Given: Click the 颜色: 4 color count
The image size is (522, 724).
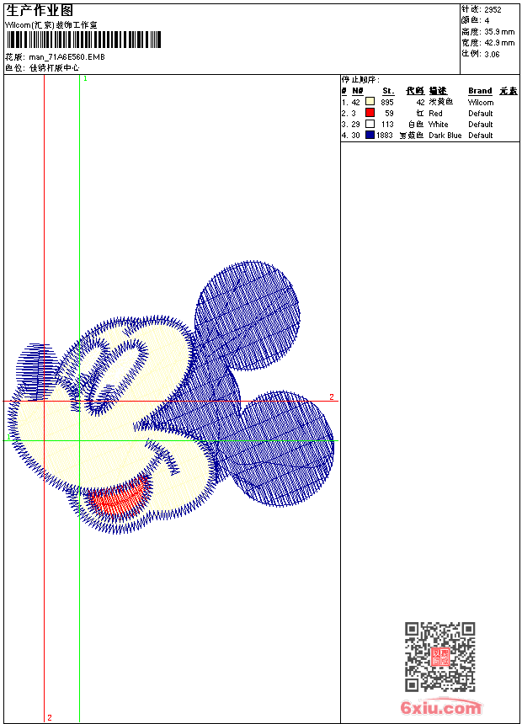Looking at the screenshot, I should point(475,20).
